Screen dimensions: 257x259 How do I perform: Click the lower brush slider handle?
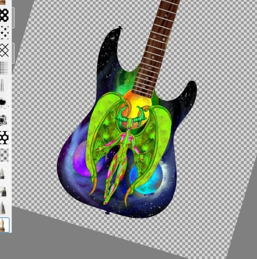point(13,53)
